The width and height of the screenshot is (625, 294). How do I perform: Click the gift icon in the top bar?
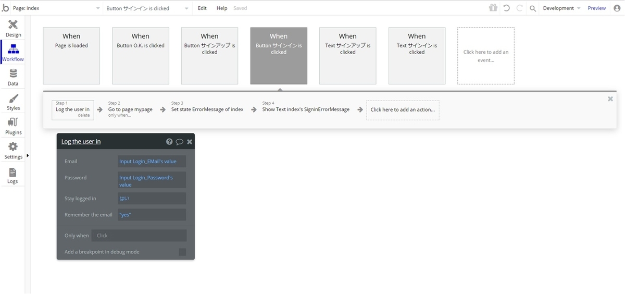[x=493, y=8]
